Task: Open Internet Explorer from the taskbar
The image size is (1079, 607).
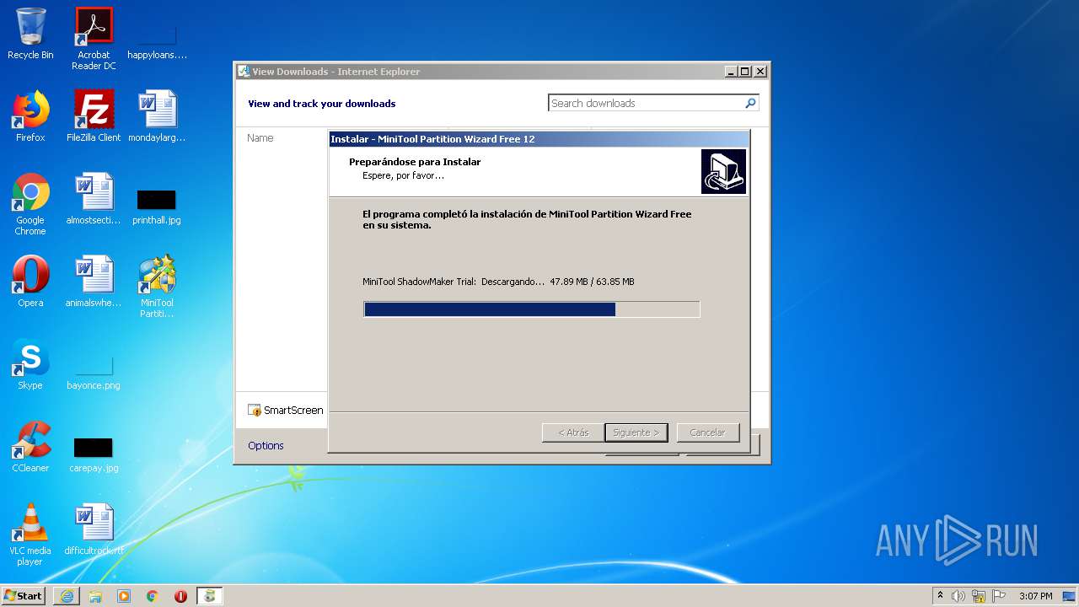Action: (67, 596)
